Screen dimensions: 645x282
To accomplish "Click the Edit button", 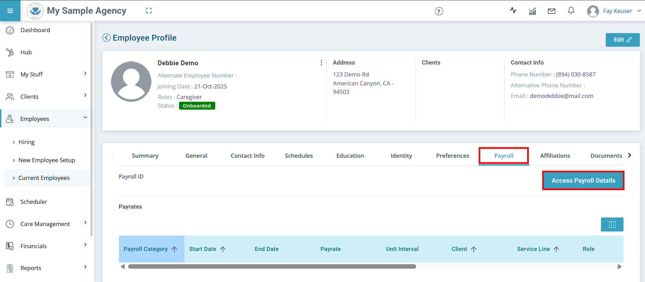I will (622, 40).
